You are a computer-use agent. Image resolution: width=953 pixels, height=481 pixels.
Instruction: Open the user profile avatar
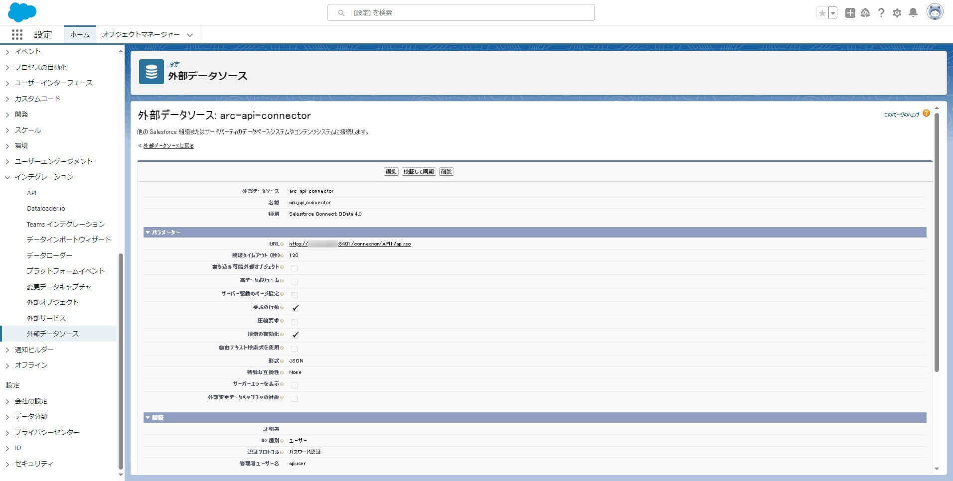[935, 12]
